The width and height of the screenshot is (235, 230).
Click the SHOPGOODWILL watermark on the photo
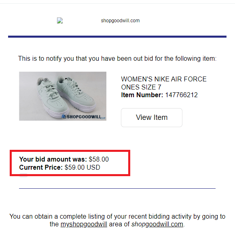tap(83, 117)
